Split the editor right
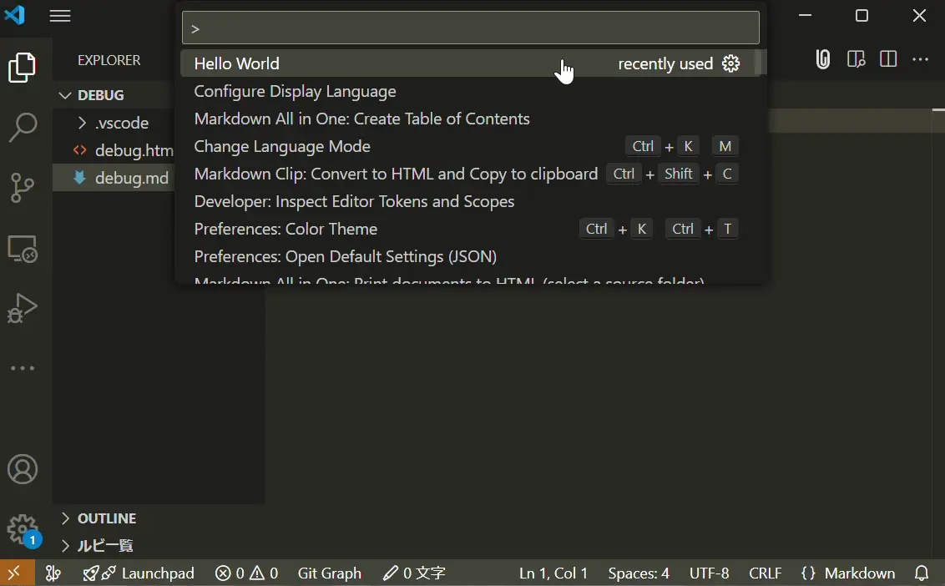This screenshot has height=586, width=945. [x=887, y=59]
